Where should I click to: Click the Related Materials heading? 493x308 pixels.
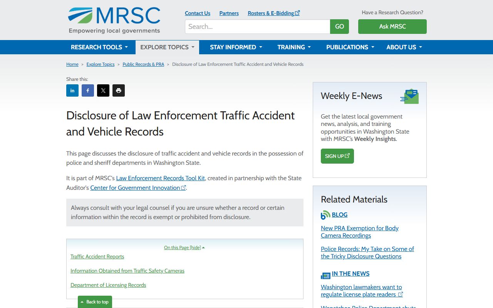(x=354, y=199)
